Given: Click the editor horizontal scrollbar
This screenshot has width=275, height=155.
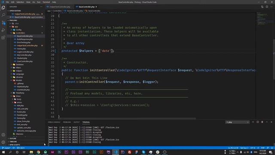Looking at the screenshot, I should [127, 118].
